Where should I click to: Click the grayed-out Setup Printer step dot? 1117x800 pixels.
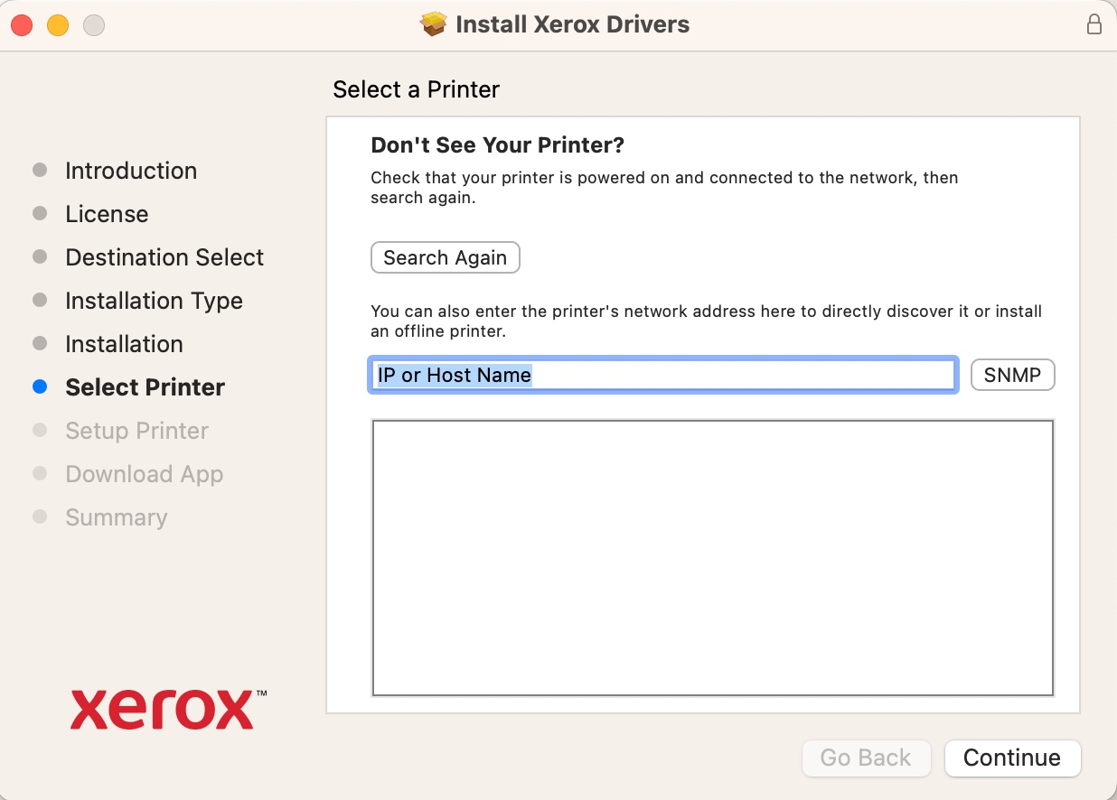[x=40, y=431]
